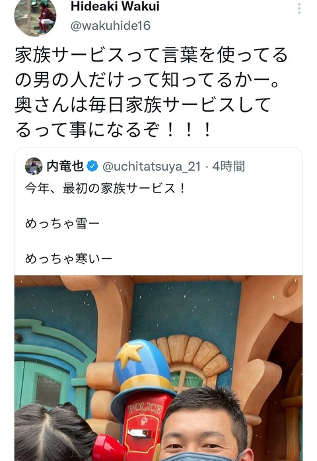
Task: Open quoted tweet text 今年、最初の家族サービス！
Action: 106,189
